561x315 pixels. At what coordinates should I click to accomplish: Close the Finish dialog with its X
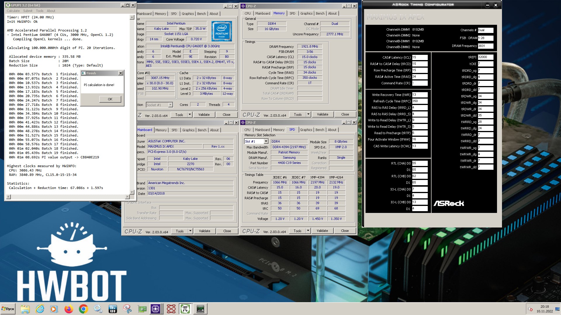point(120,73)
